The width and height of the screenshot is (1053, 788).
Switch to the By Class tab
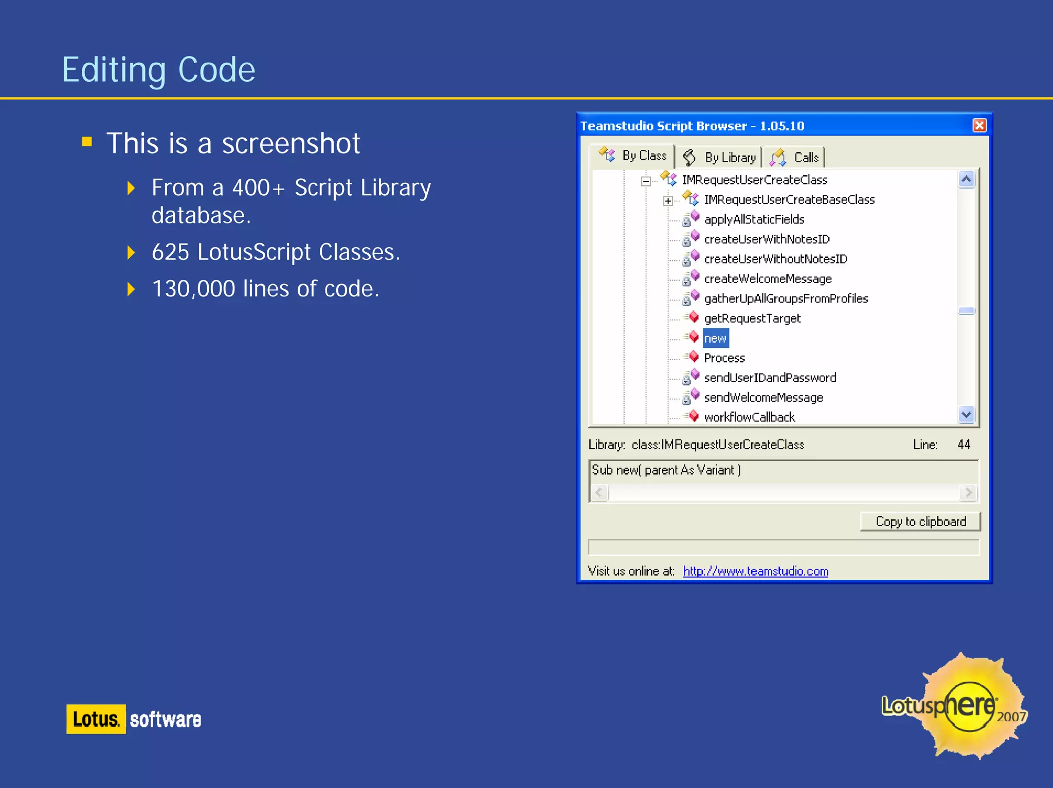point(632,156)
